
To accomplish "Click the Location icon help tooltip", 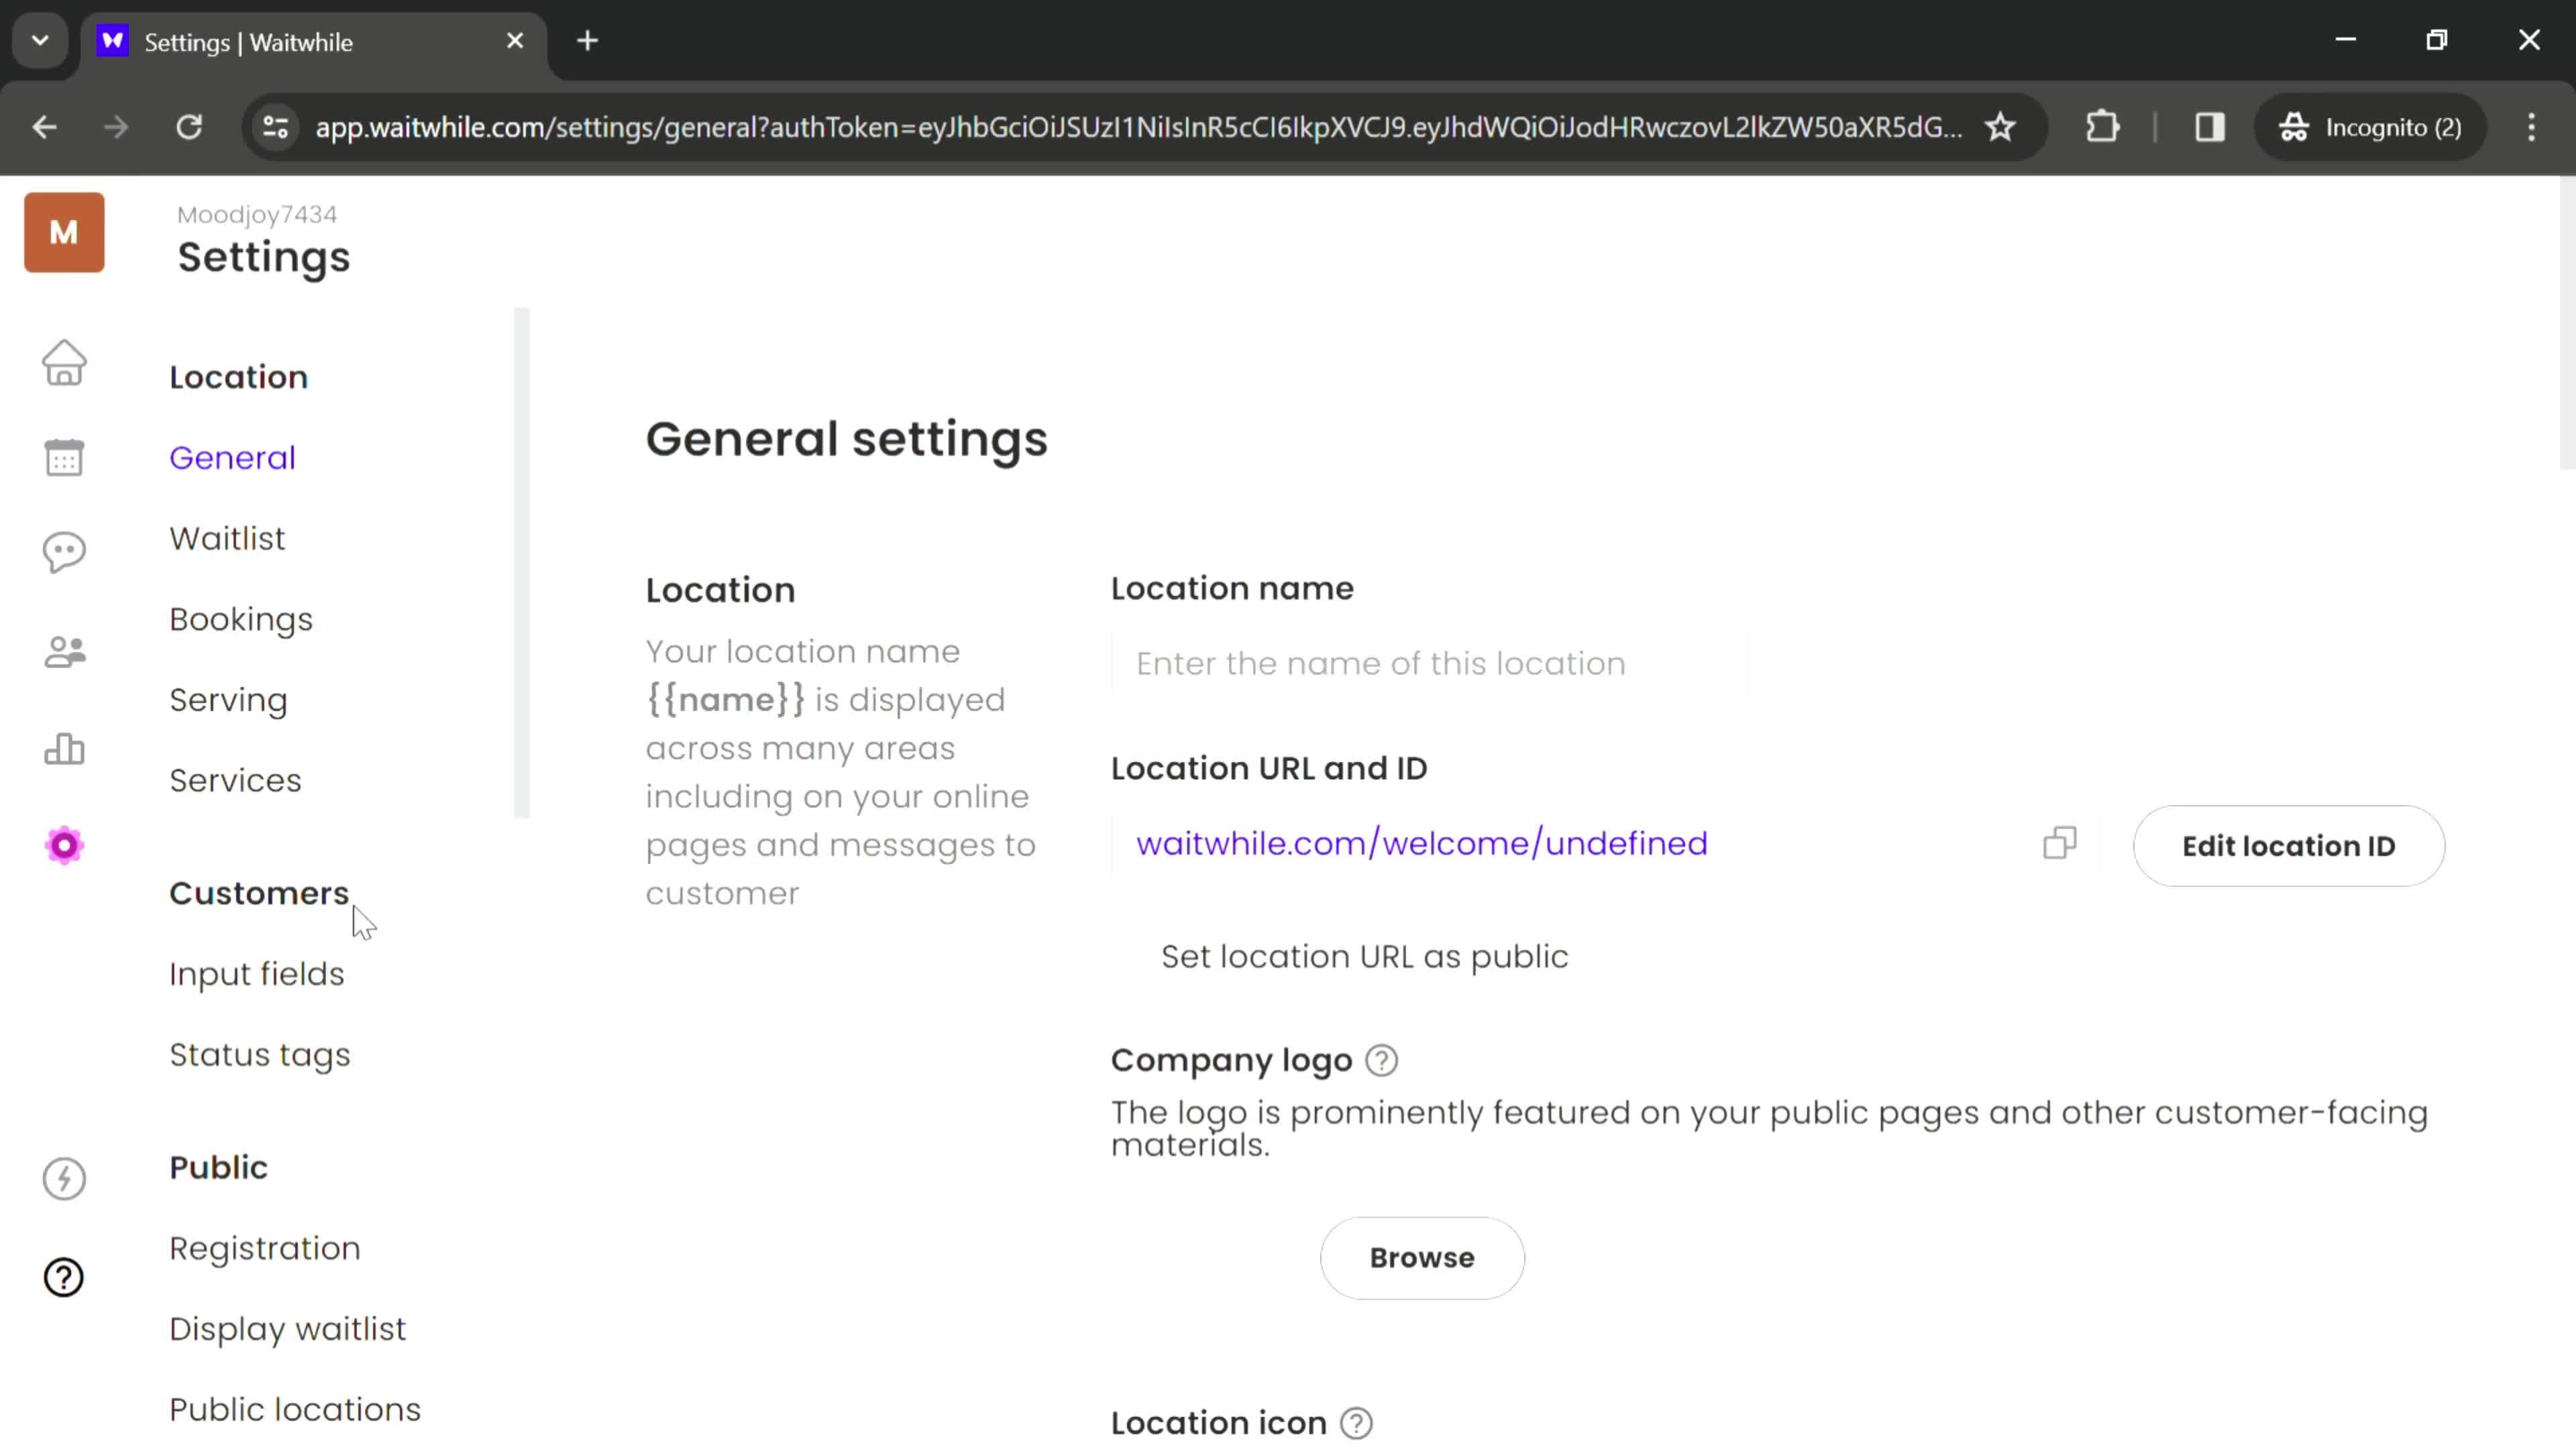I will 1355,1422.
